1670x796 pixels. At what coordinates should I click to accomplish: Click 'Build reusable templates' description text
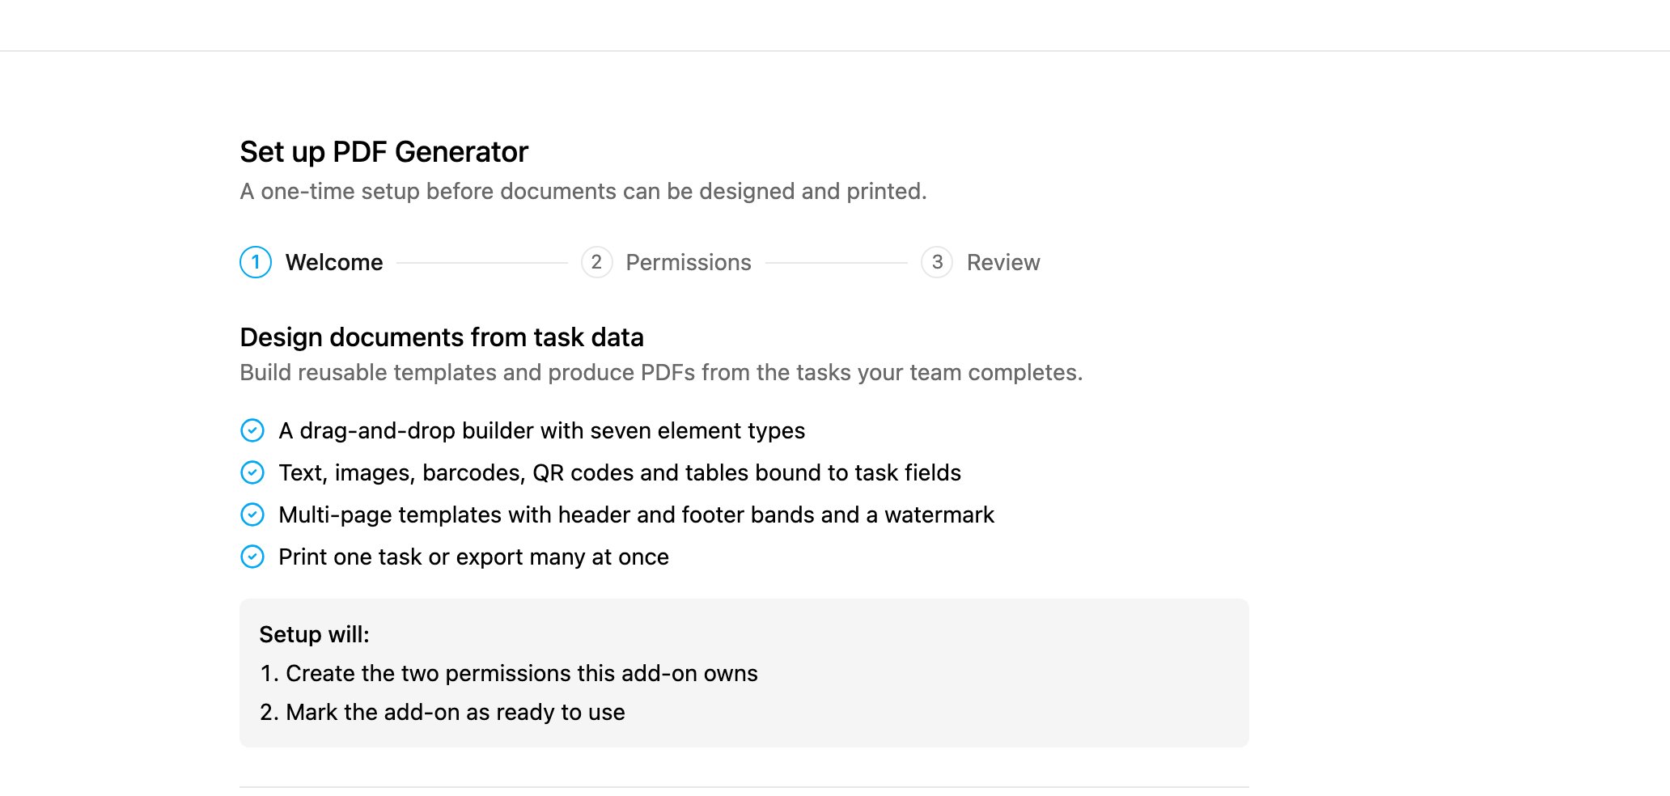coord(661,372)
